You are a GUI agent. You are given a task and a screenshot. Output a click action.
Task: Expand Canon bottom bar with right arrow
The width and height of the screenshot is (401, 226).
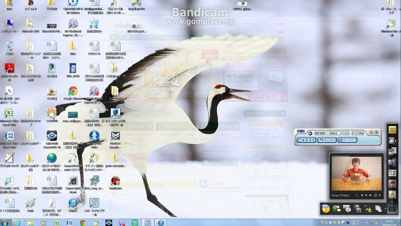click(385, 208)
